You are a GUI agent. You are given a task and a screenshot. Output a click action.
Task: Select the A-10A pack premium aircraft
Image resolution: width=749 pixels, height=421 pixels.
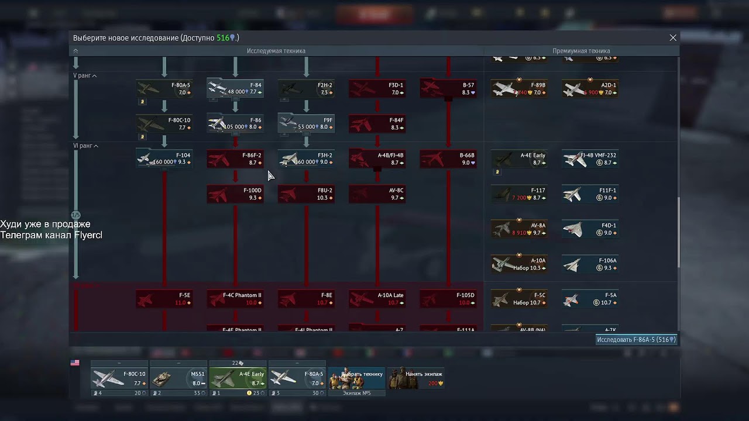click(519, 264)
